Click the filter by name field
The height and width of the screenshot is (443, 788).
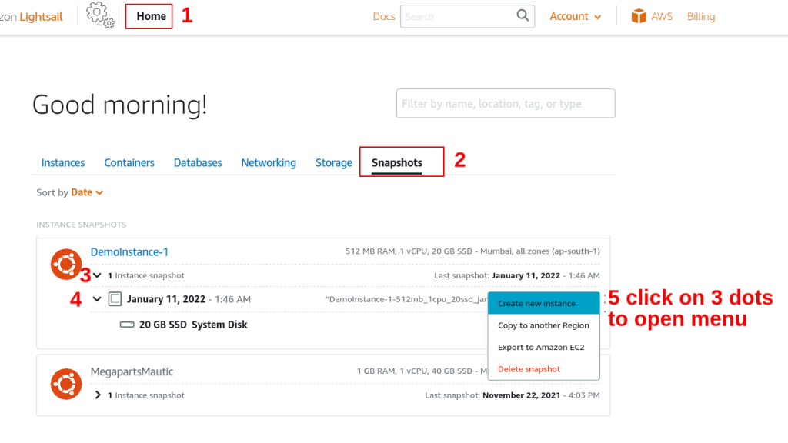point(506,104)
